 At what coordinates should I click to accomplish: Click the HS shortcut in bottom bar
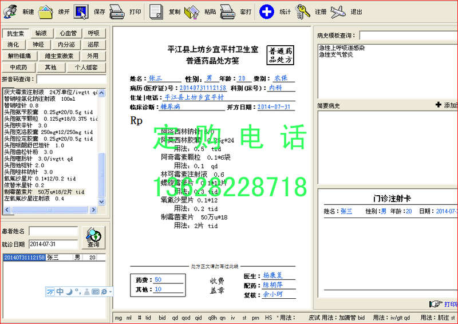[269, 318]
